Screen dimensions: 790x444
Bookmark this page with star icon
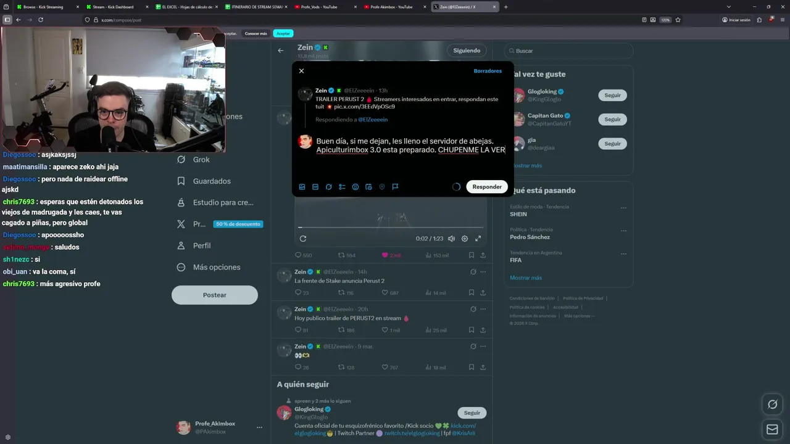tap(678, 20)
